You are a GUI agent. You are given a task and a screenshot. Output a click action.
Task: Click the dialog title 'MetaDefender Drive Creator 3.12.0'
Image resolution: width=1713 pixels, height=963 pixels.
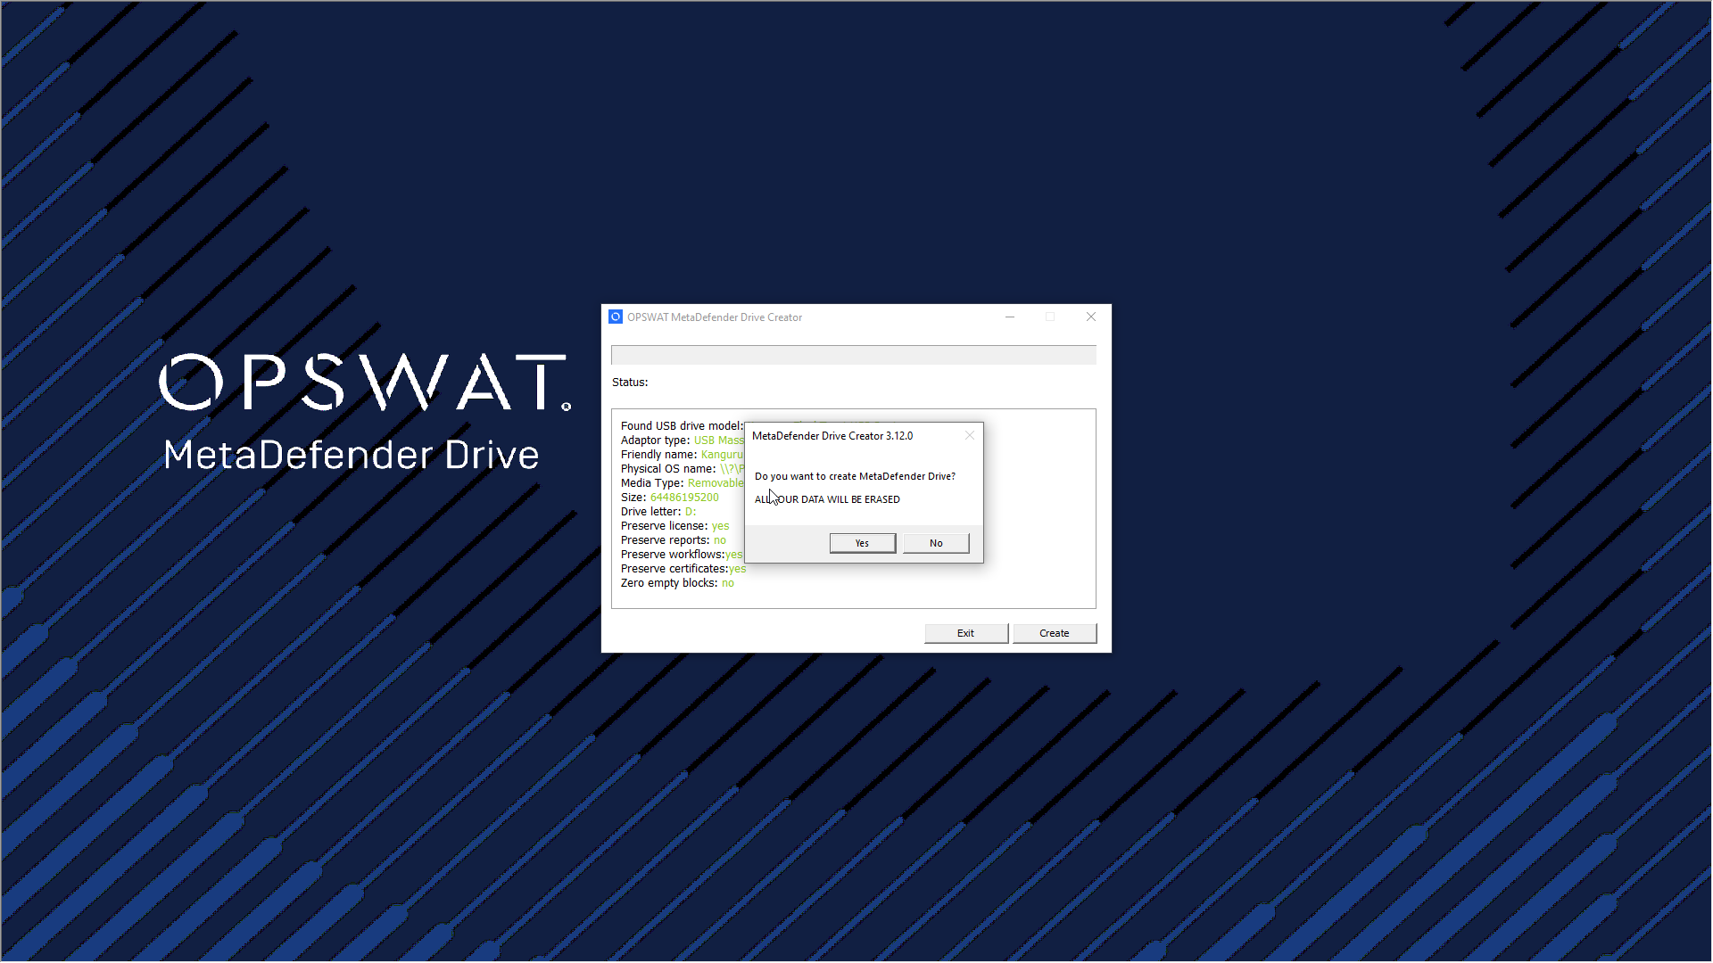tap(832, 436)
